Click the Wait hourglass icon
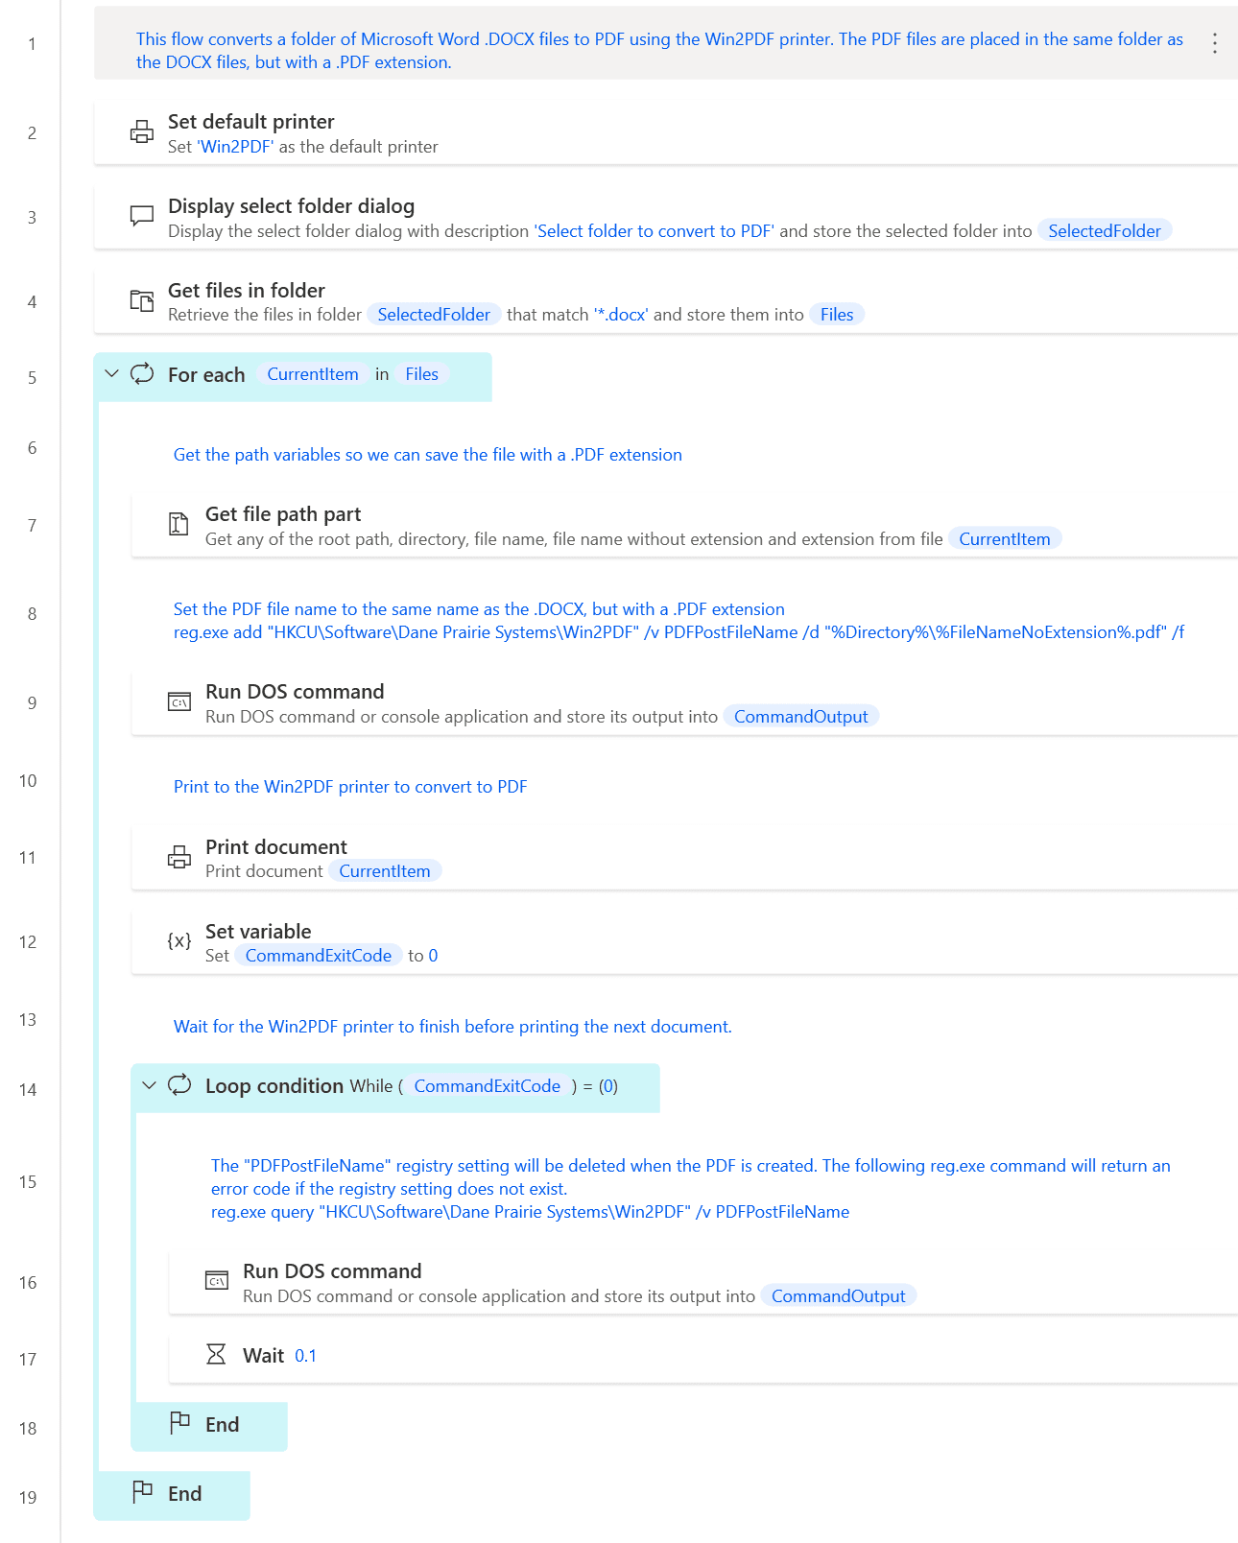1238x1543 pixels. click(216, 1354)
